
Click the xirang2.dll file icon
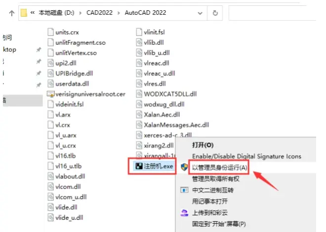(139, 145)
